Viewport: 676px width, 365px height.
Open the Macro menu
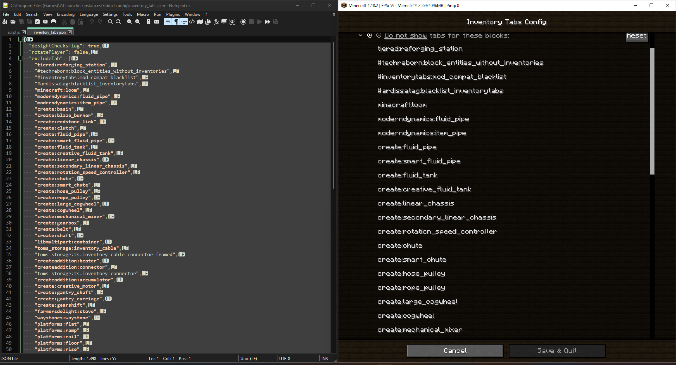143,14
